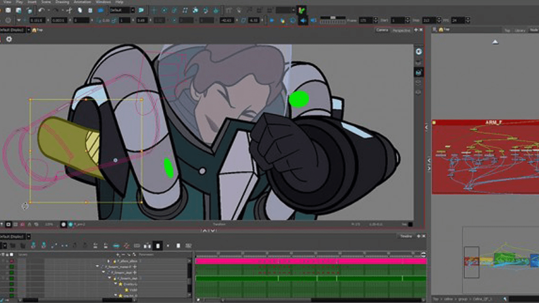Toggle the green enable checkbox on the fourth layer

11,278
